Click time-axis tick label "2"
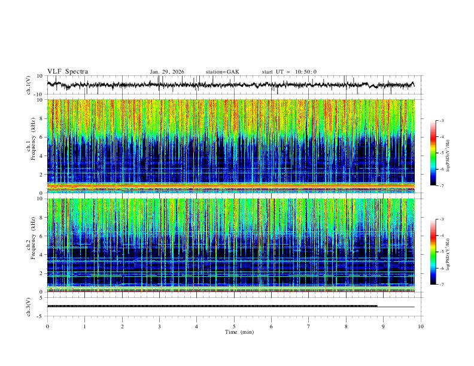 122,327
